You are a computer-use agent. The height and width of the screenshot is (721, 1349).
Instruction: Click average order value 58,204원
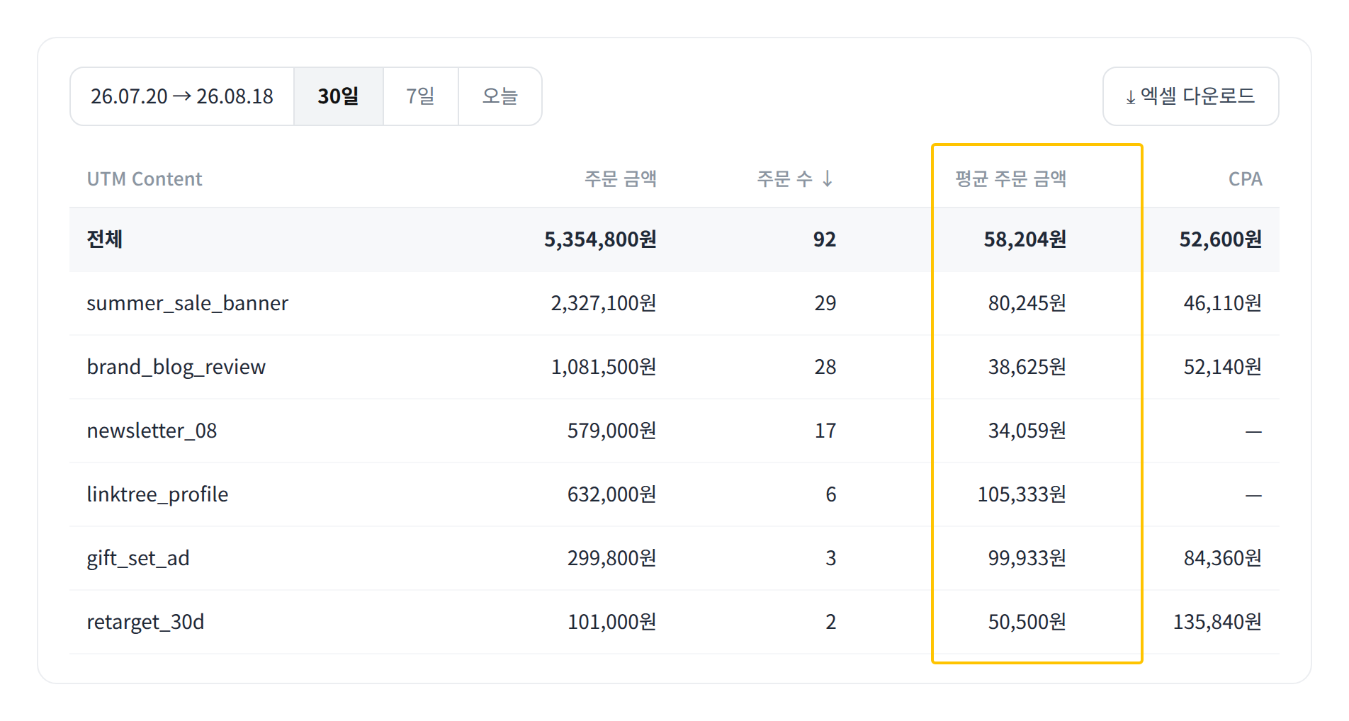pos(1025,239)
